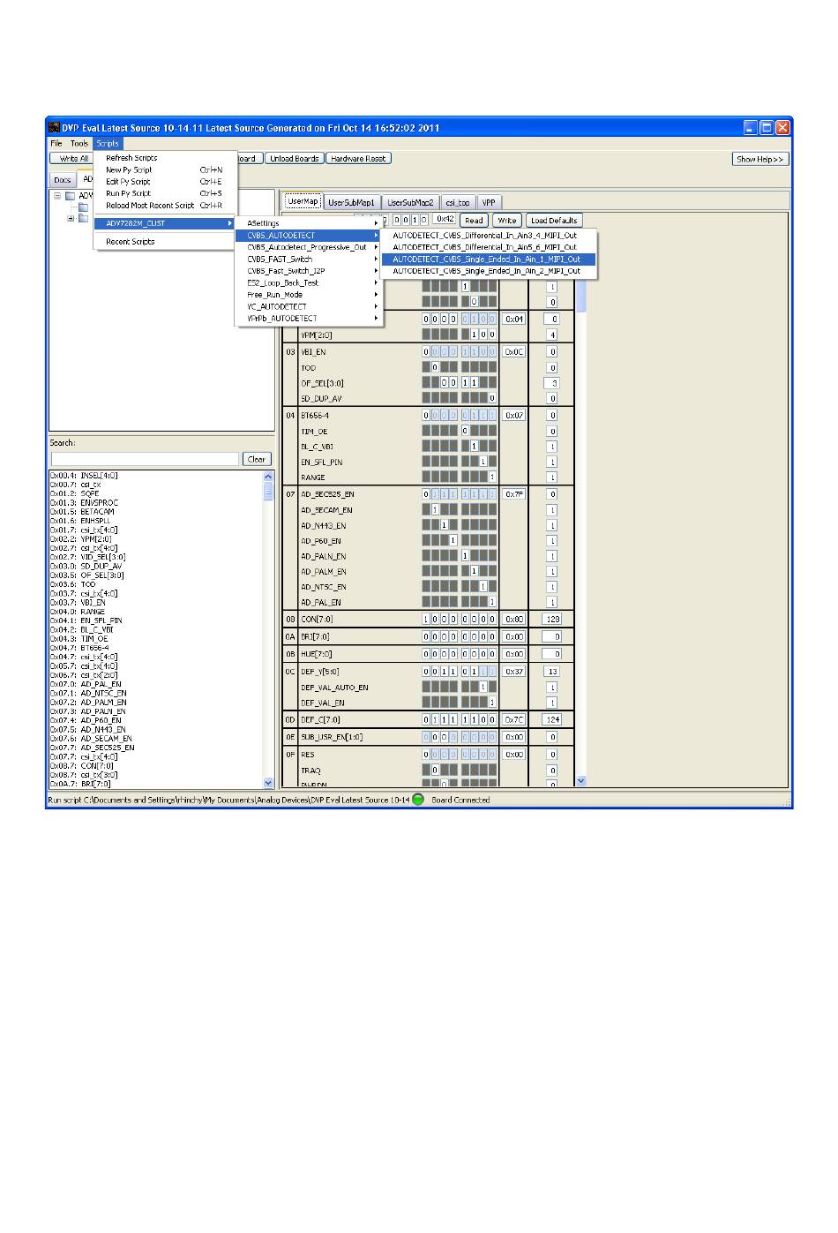Click the search list scroll-up arrow
Viewport: 838px width, 1233px height.
269,477
